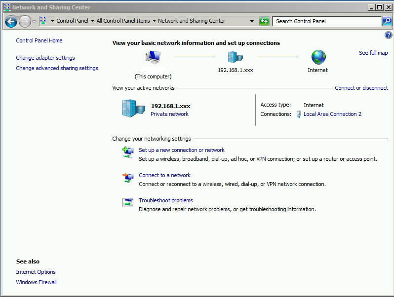Click the search magnifier button
The width and height of the screenshot is (394, 297).
click(387, 21)
